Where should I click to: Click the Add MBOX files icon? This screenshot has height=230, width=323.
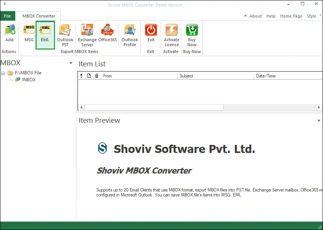tap(9, 30)
